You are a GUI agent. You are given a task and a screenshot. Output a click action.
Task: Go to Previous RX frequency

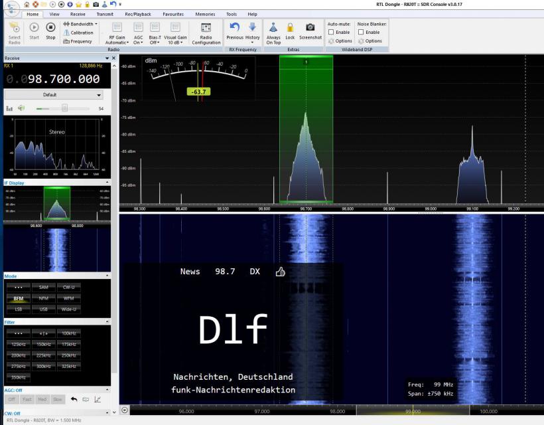(x=235, y=31)
